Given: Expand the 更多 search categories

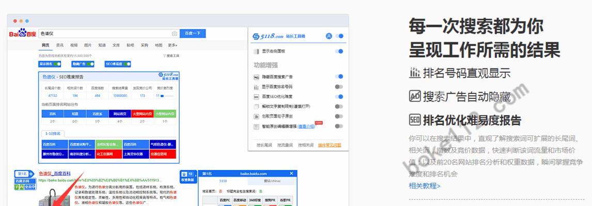Looking at the screenshot, I should [x=173, y=45].
